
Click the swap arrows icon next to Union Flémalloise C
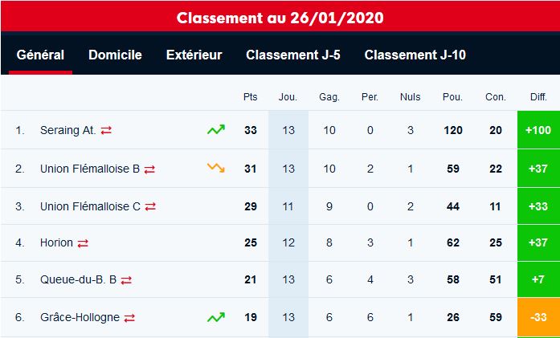point(150,206)
